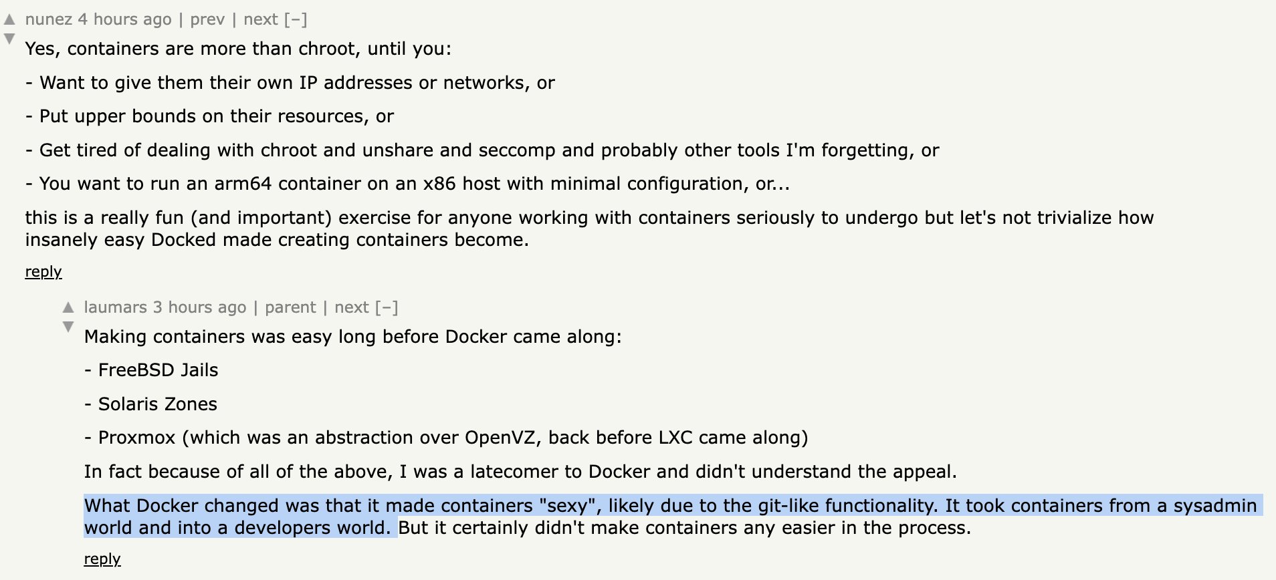Reply to nunez's comment

click(43, 271)
